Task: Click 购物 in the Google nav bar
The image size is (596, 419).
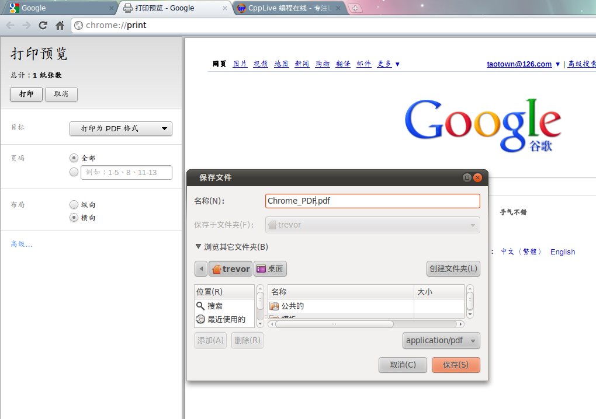Action: coord(323,64)
